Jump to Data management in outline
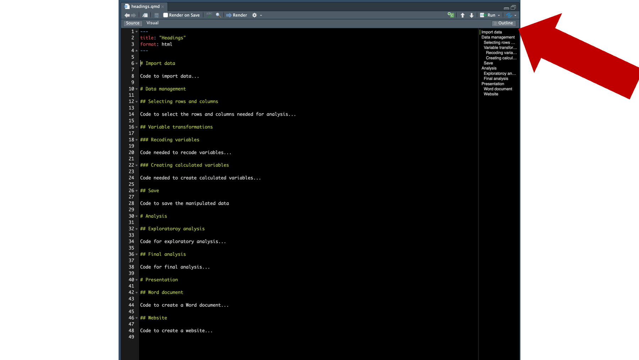Image resolution: width=639 pixels, height=360 pixels. 498,37
